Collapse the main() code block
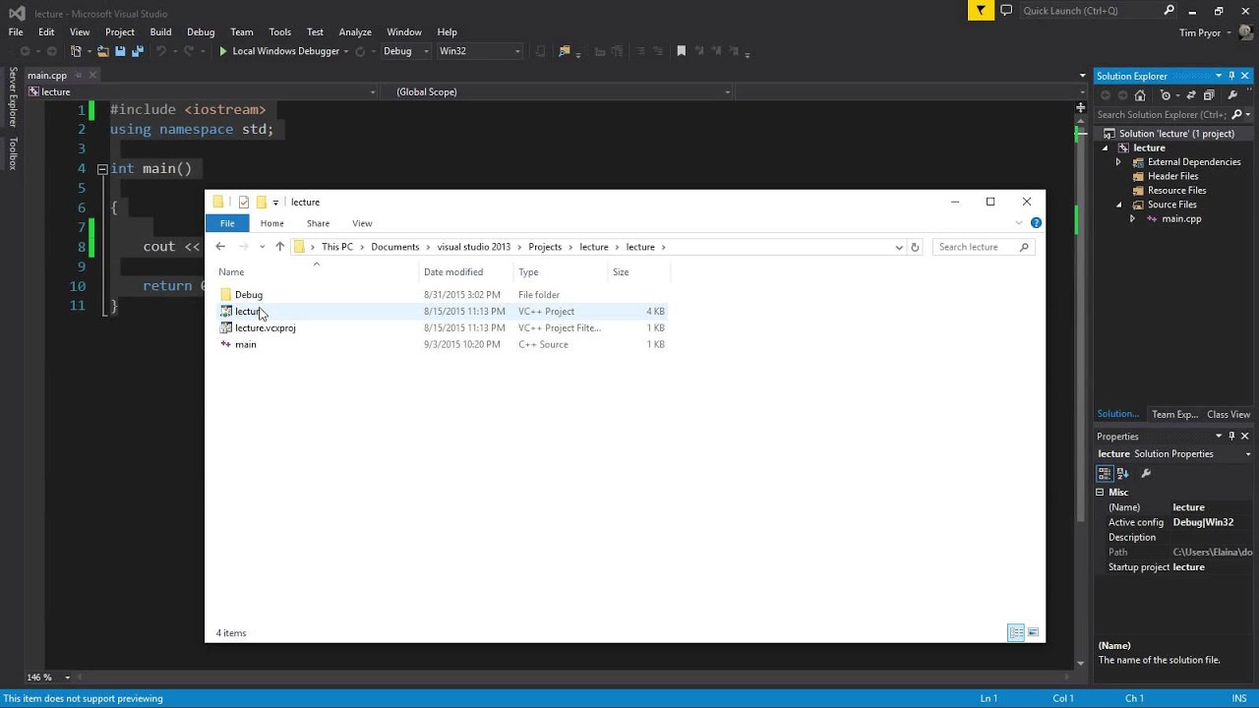 coord(101,169)
